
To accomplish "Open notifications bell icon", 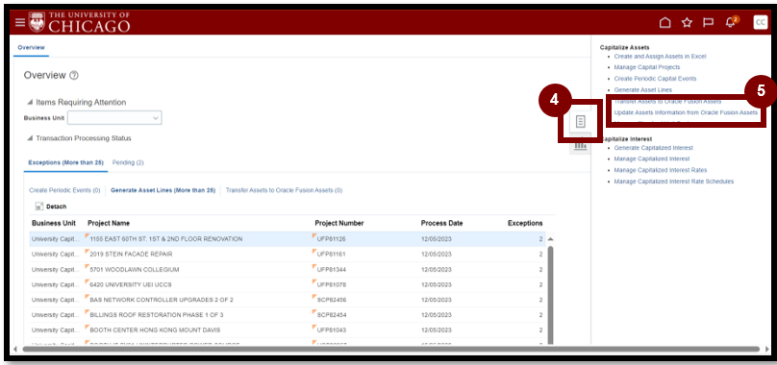I will coord(731,22).
